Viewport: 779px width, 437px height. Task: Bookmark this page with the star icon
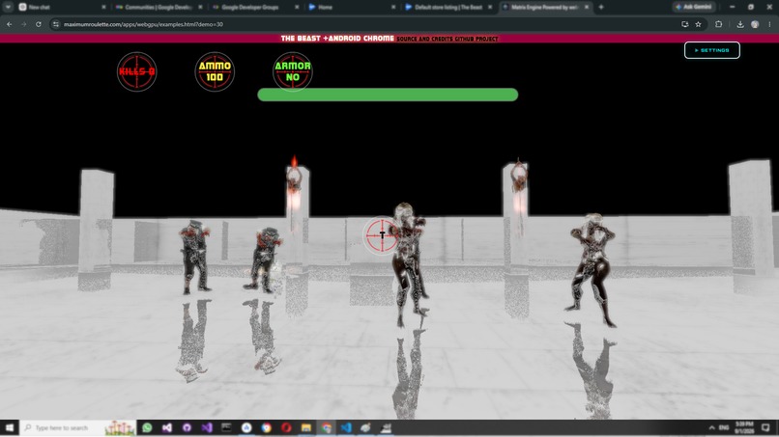click(698, 24)
